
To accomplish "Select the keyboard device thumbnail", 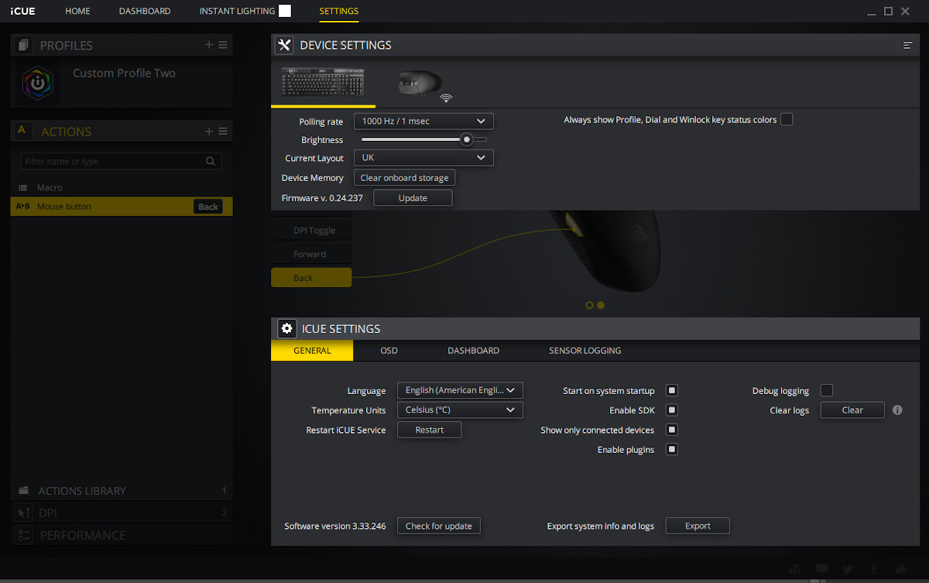I will [x=323, y=82].
